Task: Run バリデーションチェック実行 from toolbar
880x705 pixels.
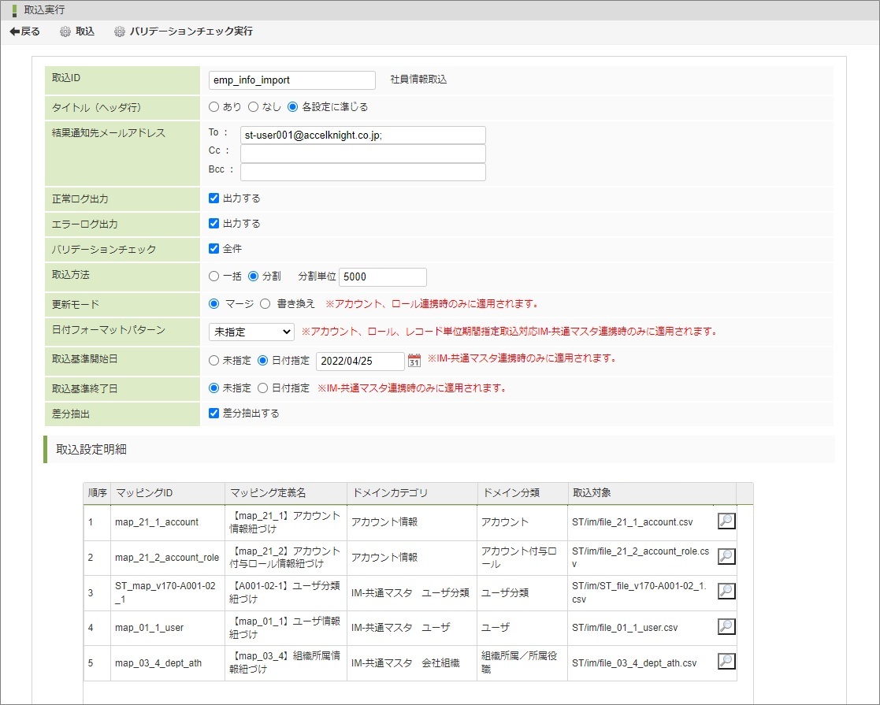Action: [x=183, y=32]
